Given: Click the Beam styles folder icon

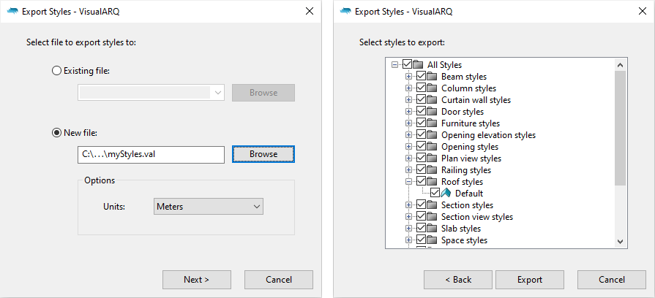Looking at the screenshot, I should pyautogui.click(x=432, y=76).
